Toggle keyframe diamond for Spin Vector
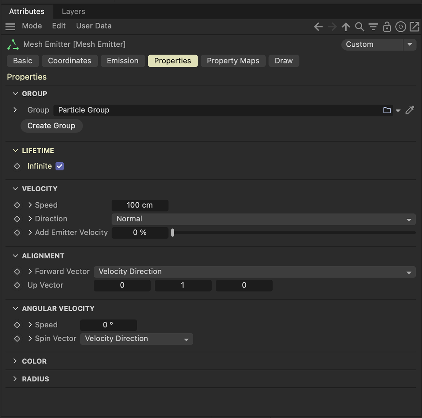The height and width of the screenshot is (418, 422). pyautogui.click(x=17, y=339)
